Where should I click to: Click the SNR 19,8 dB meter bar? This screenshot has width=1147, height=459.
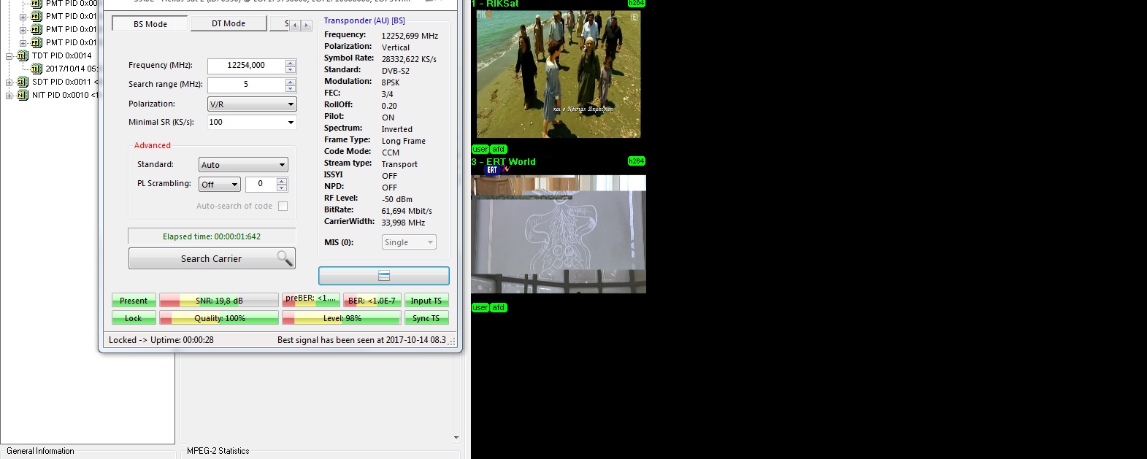pyautogui.click(x=219, y=301)
